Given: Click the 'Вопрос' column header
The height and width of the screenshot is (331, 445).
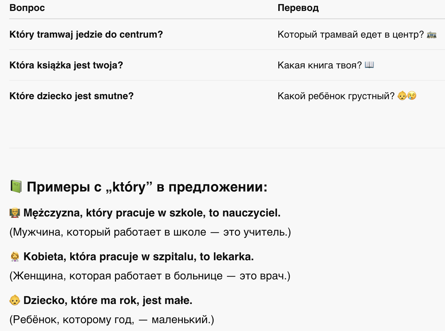Looking at the screenshot, I should 27,8.
